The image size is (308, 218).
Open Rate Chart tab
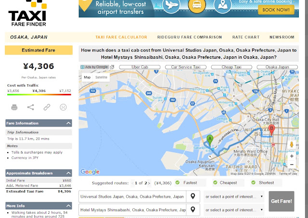246,37
